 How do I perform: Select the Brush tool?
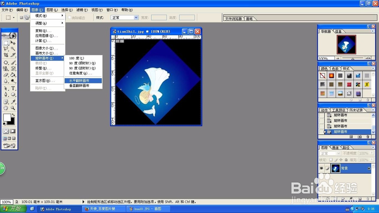pos(13,63)
